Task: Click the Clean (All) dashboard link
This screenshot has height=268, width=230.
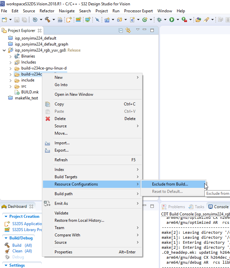Action: [x=22, y=251]
